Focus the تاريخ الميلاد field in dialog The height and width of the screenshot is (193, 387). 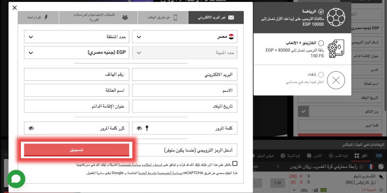[185, 106]
